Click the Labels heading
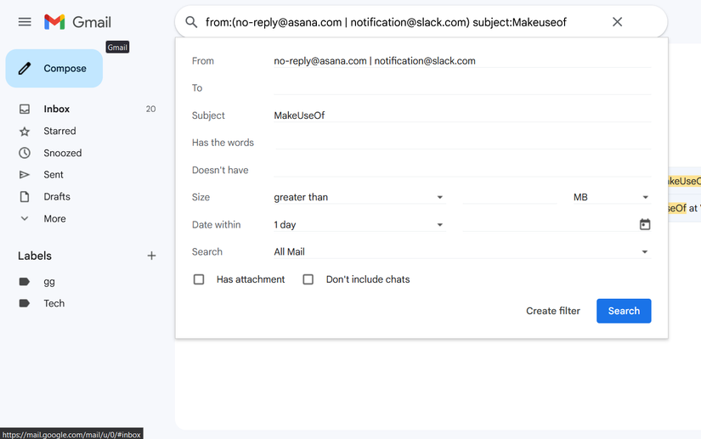The height and width of the screenshot is (439, 701). click(35, 256)
